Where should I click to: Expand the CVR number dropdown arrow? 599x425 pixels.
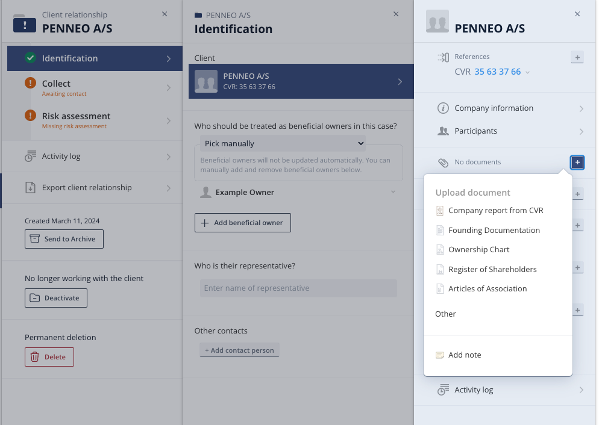527,72
